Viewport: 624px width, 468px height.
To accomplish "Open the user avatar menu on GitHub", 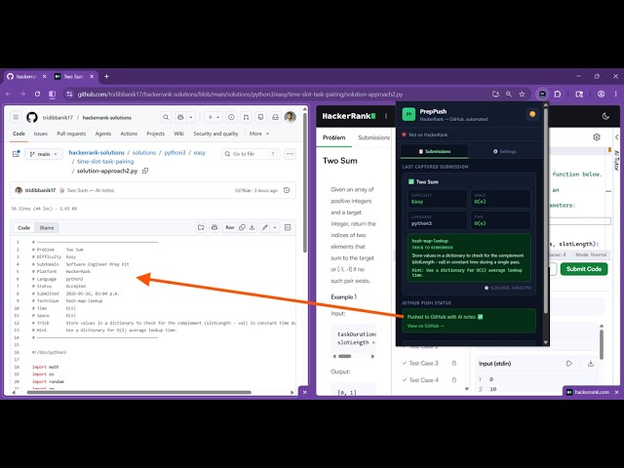I will [x=291, y=117].
